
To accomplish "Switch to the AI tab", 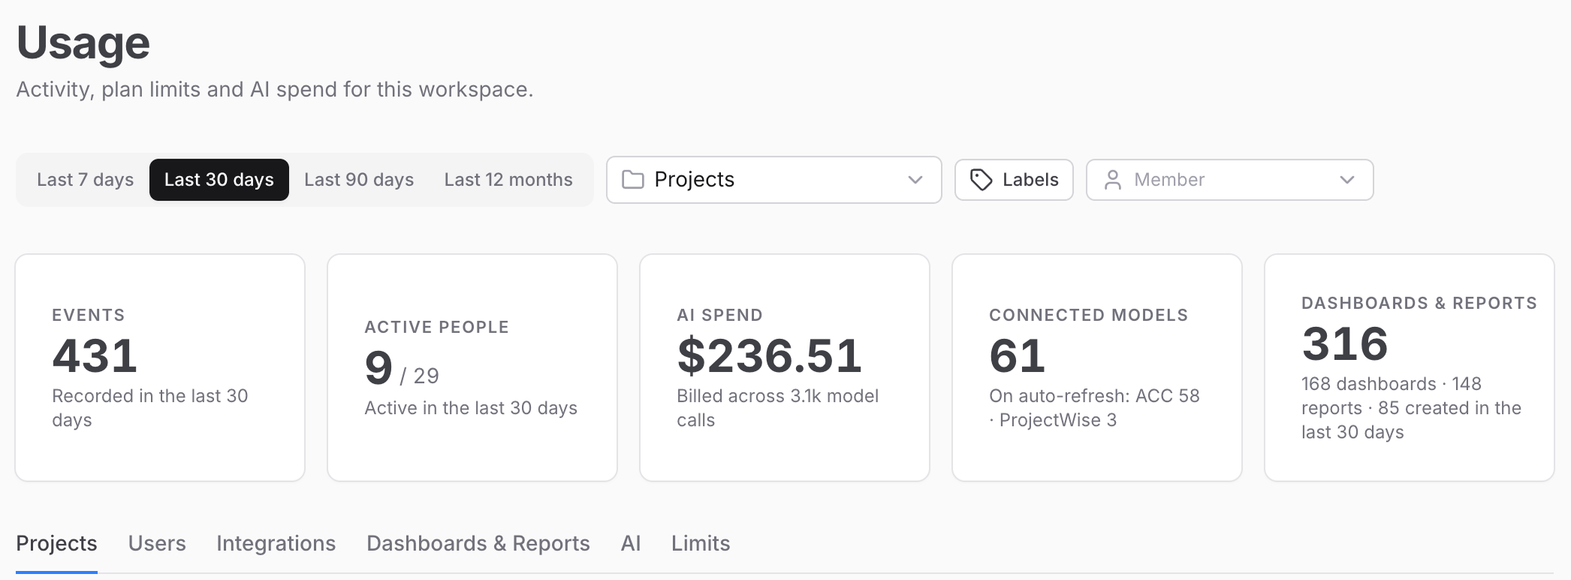I will click(631, 543).
